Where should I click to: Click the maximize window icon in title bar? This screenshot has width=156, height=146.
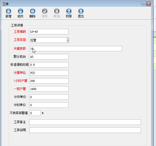click(143, 4)
